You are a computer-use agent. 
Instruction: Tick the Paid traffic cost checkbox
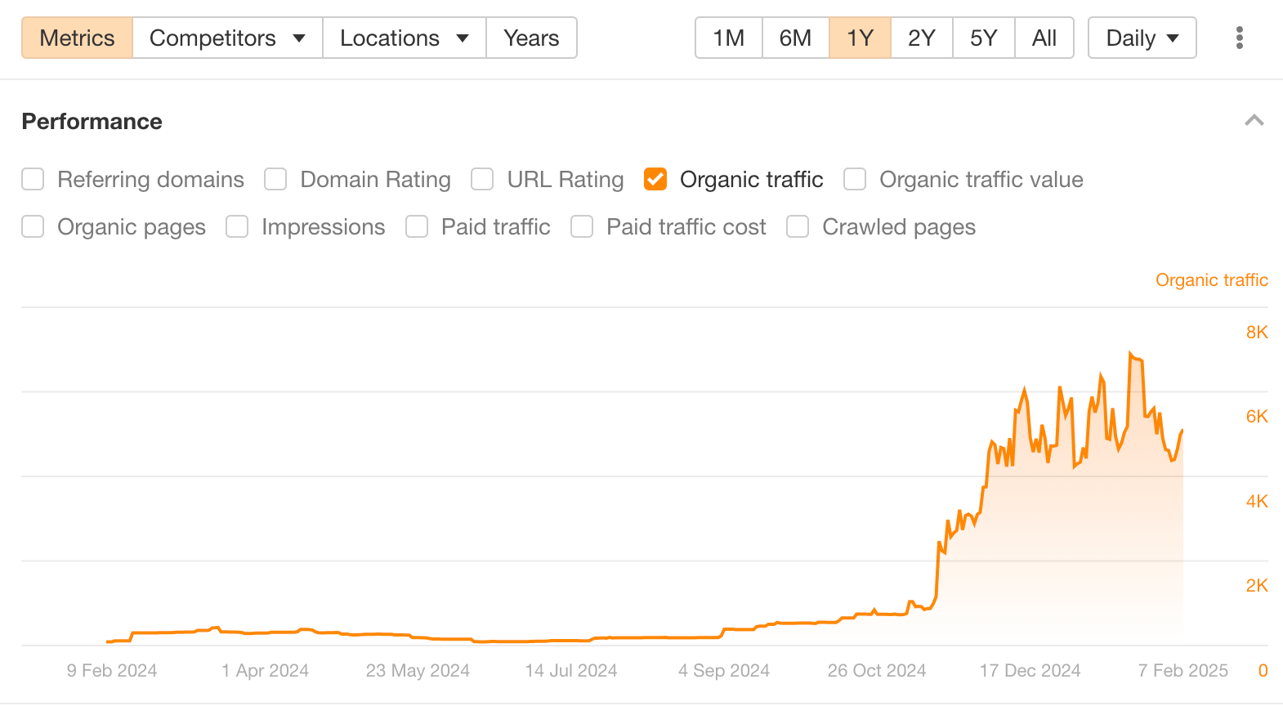coord(582,226)
